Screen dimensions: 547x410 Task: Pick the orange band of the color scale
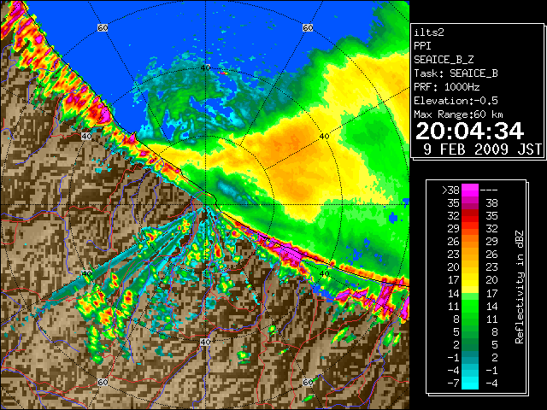click(470, 242)
